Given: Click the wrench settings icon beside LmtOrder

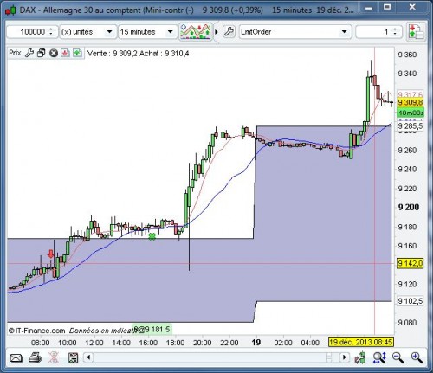Looking at the screenshot, I should click(229, 31).
